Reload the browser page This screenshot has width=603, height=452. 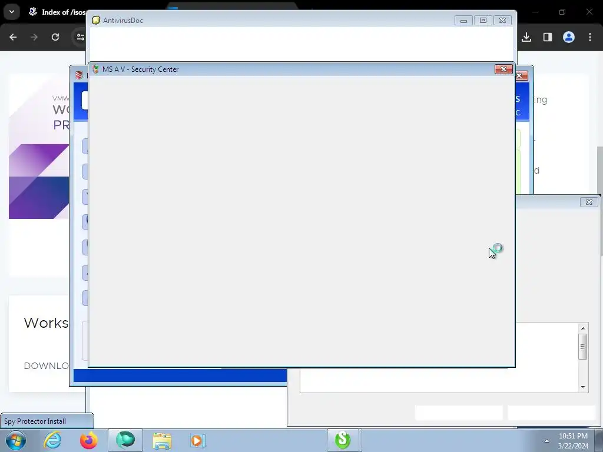[55, 37]
